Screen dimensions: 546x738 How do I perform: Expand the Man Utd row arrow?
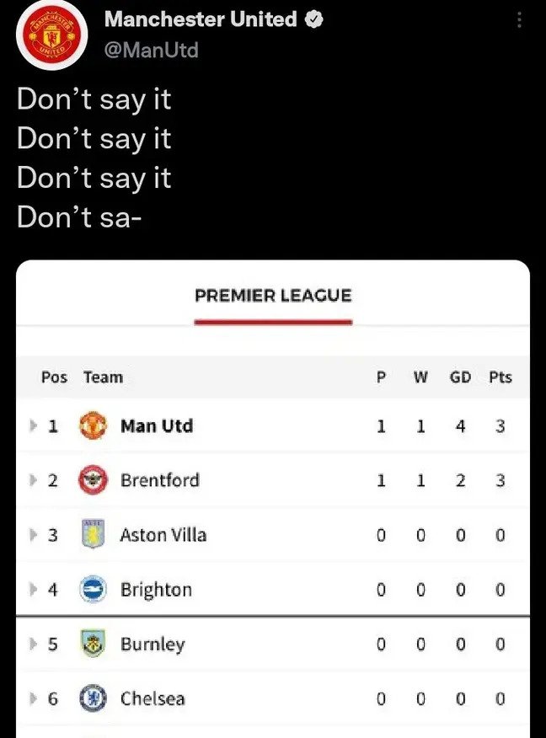(34, 426)
